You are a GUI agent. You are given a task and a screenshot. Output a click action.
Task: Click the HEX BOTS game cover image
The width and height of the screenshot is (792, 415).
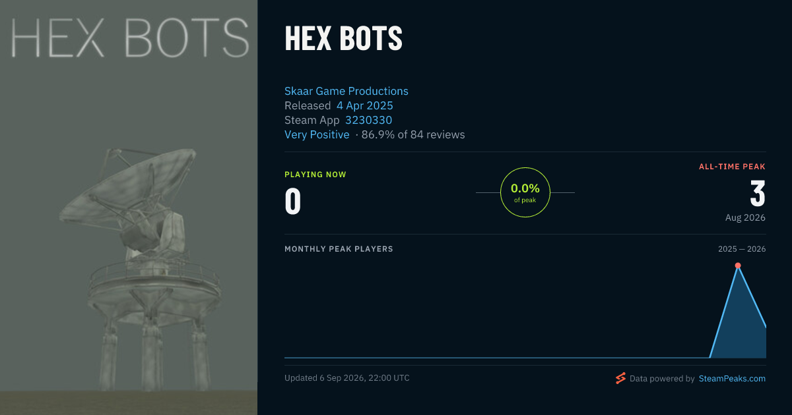pyautogui.click(x=129, y=207)
